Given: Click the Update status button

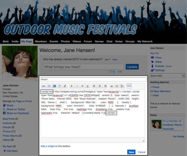Looking at the screenshot, I should click(x=132, y=67).
